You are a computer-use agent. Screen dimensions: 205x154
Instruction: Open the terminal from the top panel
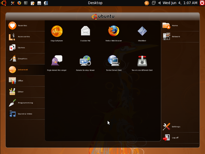(26, 3)
